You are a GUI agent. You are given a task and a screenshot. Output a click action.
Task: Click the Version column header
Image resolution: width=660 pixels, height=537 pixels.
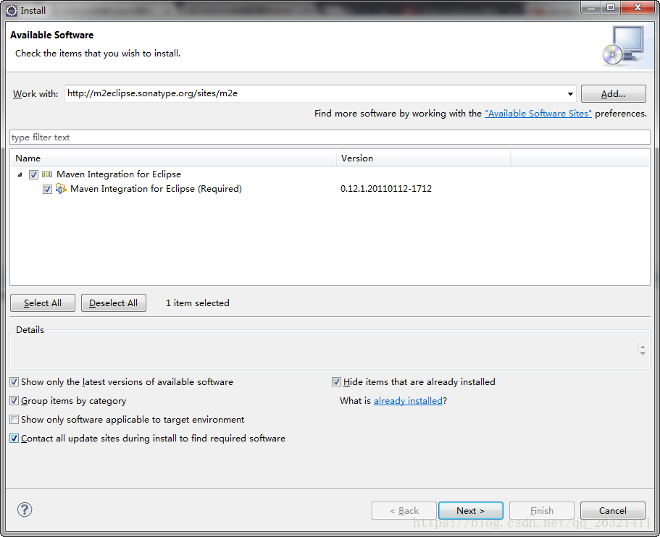(x=423, y=158)
